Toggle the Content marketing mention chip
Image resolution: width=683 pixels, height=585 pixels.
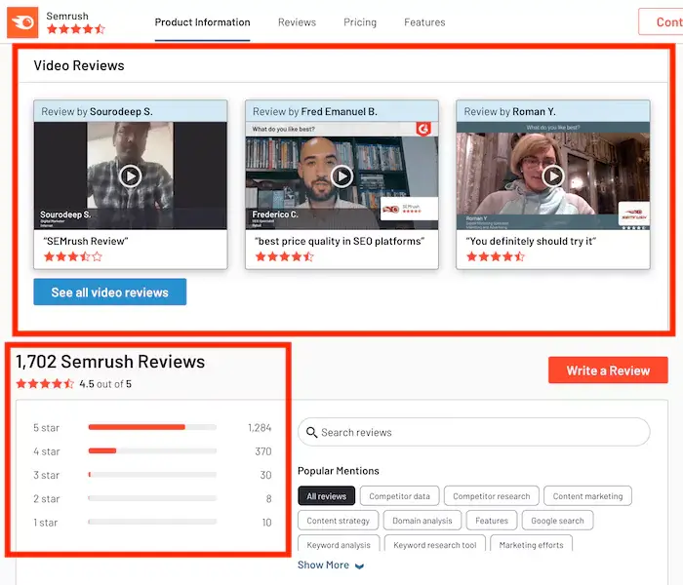pyautogui.click(x=587, y=496)
